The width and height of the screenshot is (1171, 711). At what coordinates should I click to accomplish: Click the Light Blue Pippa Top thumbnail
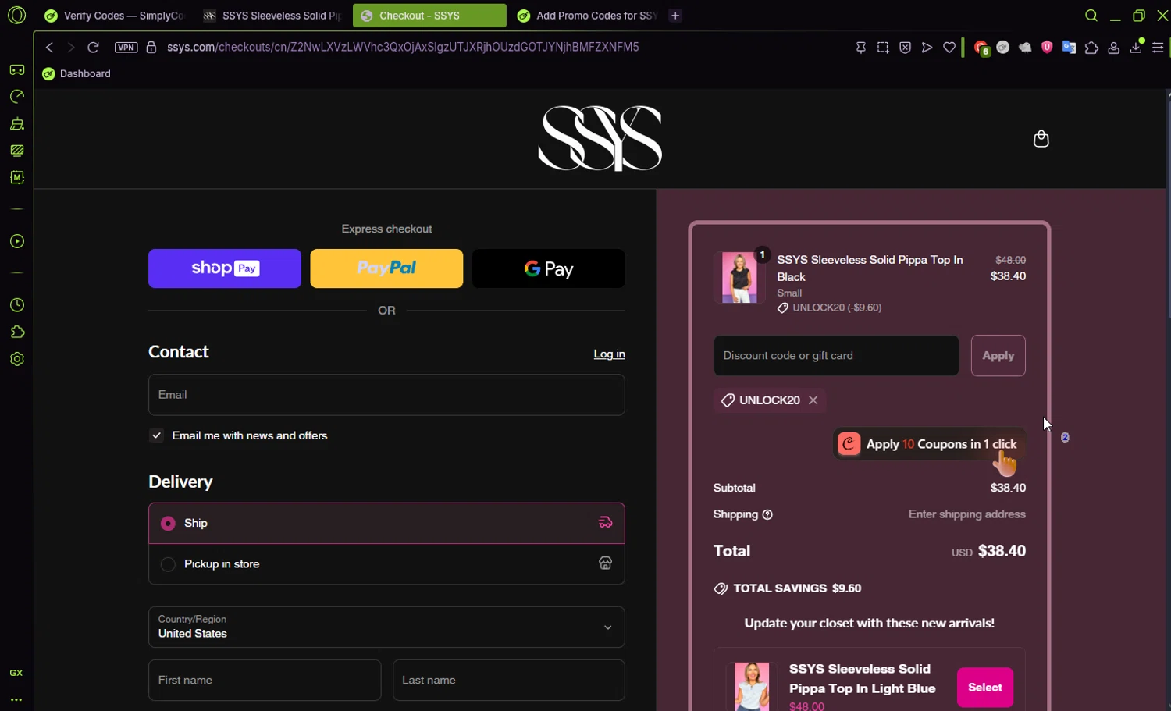click(x=752, y=685)
